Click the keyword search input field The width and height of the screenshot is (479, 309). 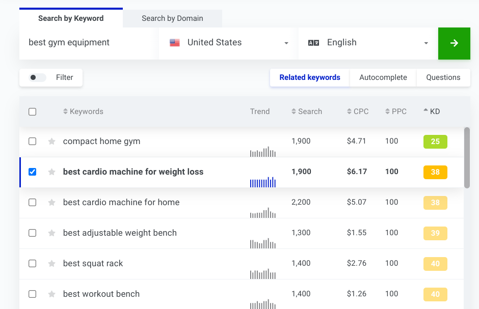pyautogui.click(x=87, y=43)
